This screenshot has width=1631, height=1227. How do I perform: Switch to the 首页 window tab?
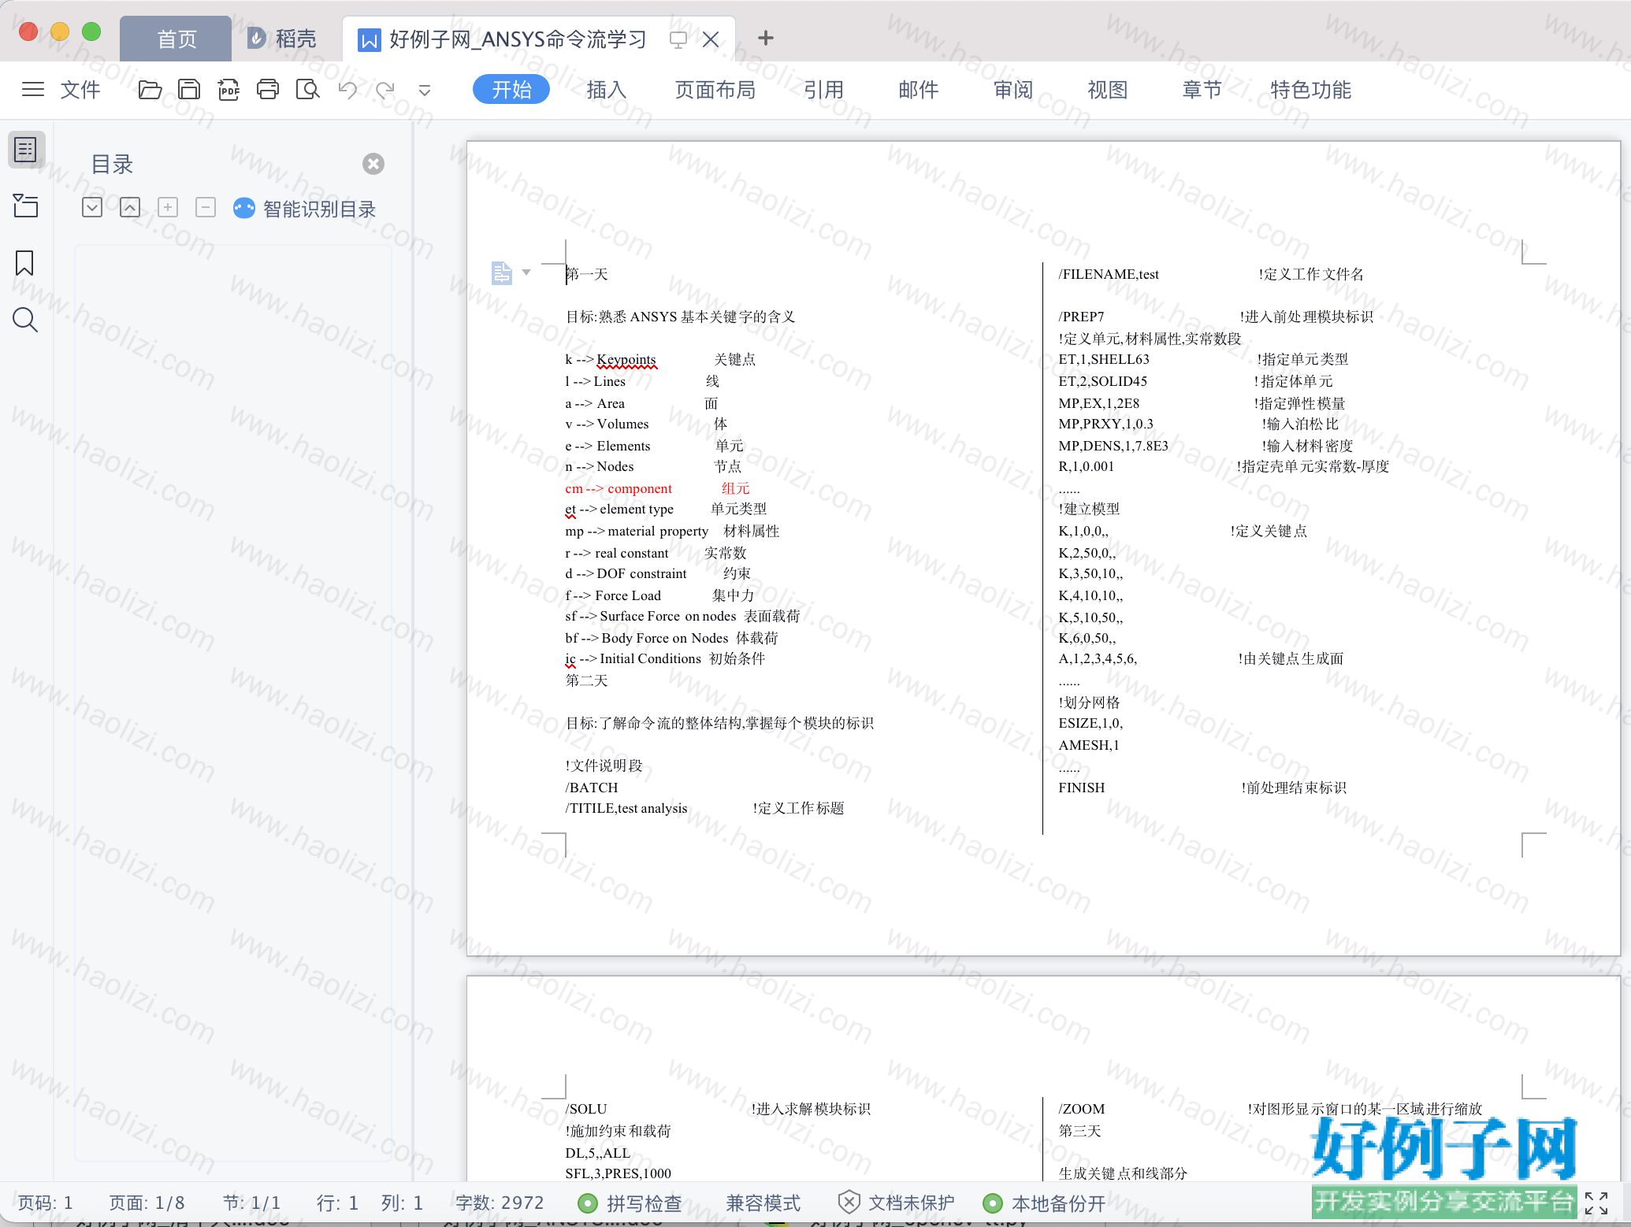click(x=176, y=39)
